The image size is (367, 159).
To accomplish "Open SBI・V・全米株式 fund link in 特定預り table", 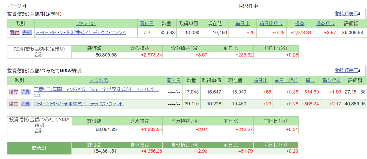I will 81,33.
